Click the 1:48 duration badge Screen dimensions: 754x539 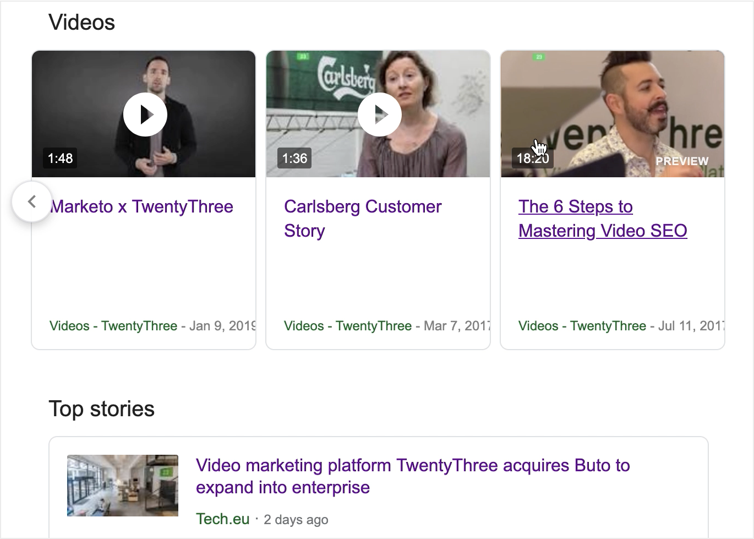point(60,159)
